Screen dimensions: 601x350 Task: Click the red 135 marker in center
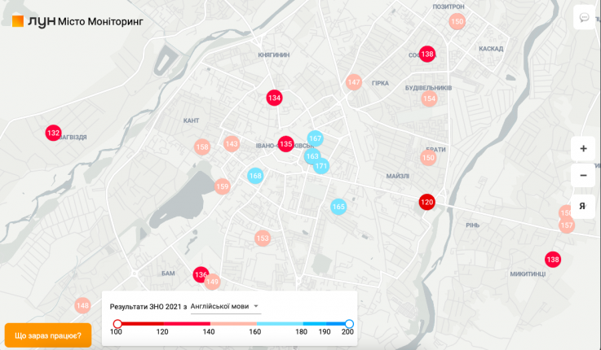click(285, 143)
